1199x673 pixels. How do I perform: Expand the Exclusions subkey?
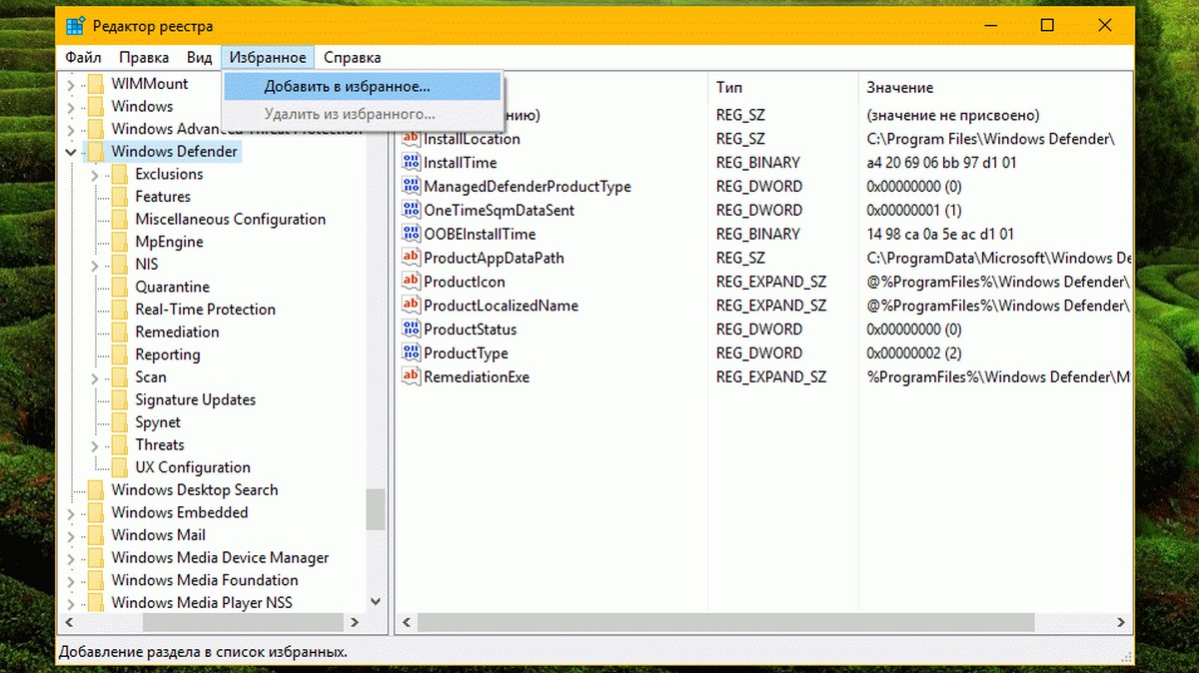tap(94, 175)
